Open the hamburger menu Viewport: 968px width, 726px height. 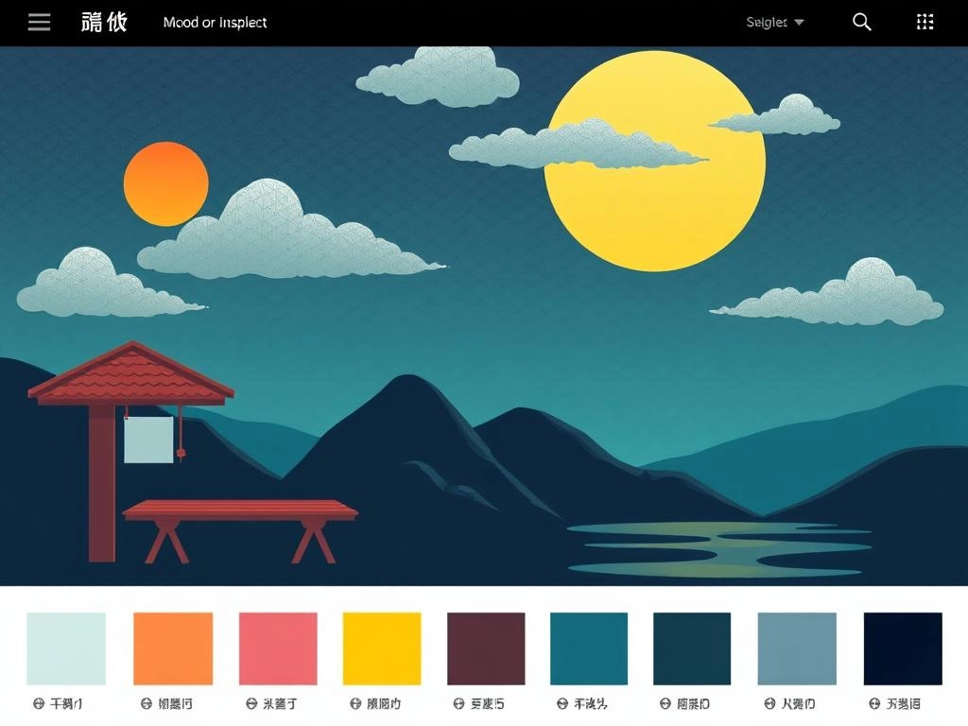[39, 23]
